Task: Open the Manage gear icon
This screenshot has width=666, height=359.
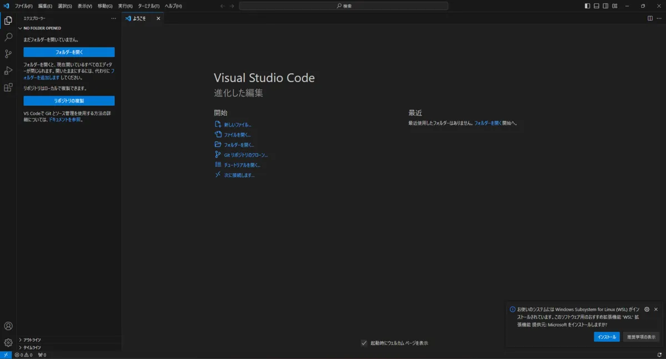Action: coord(8,342)
